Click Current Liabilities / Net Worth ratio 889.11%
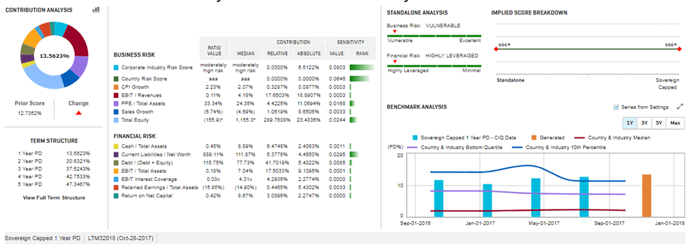The image size is (692, 249). (213, 154)
